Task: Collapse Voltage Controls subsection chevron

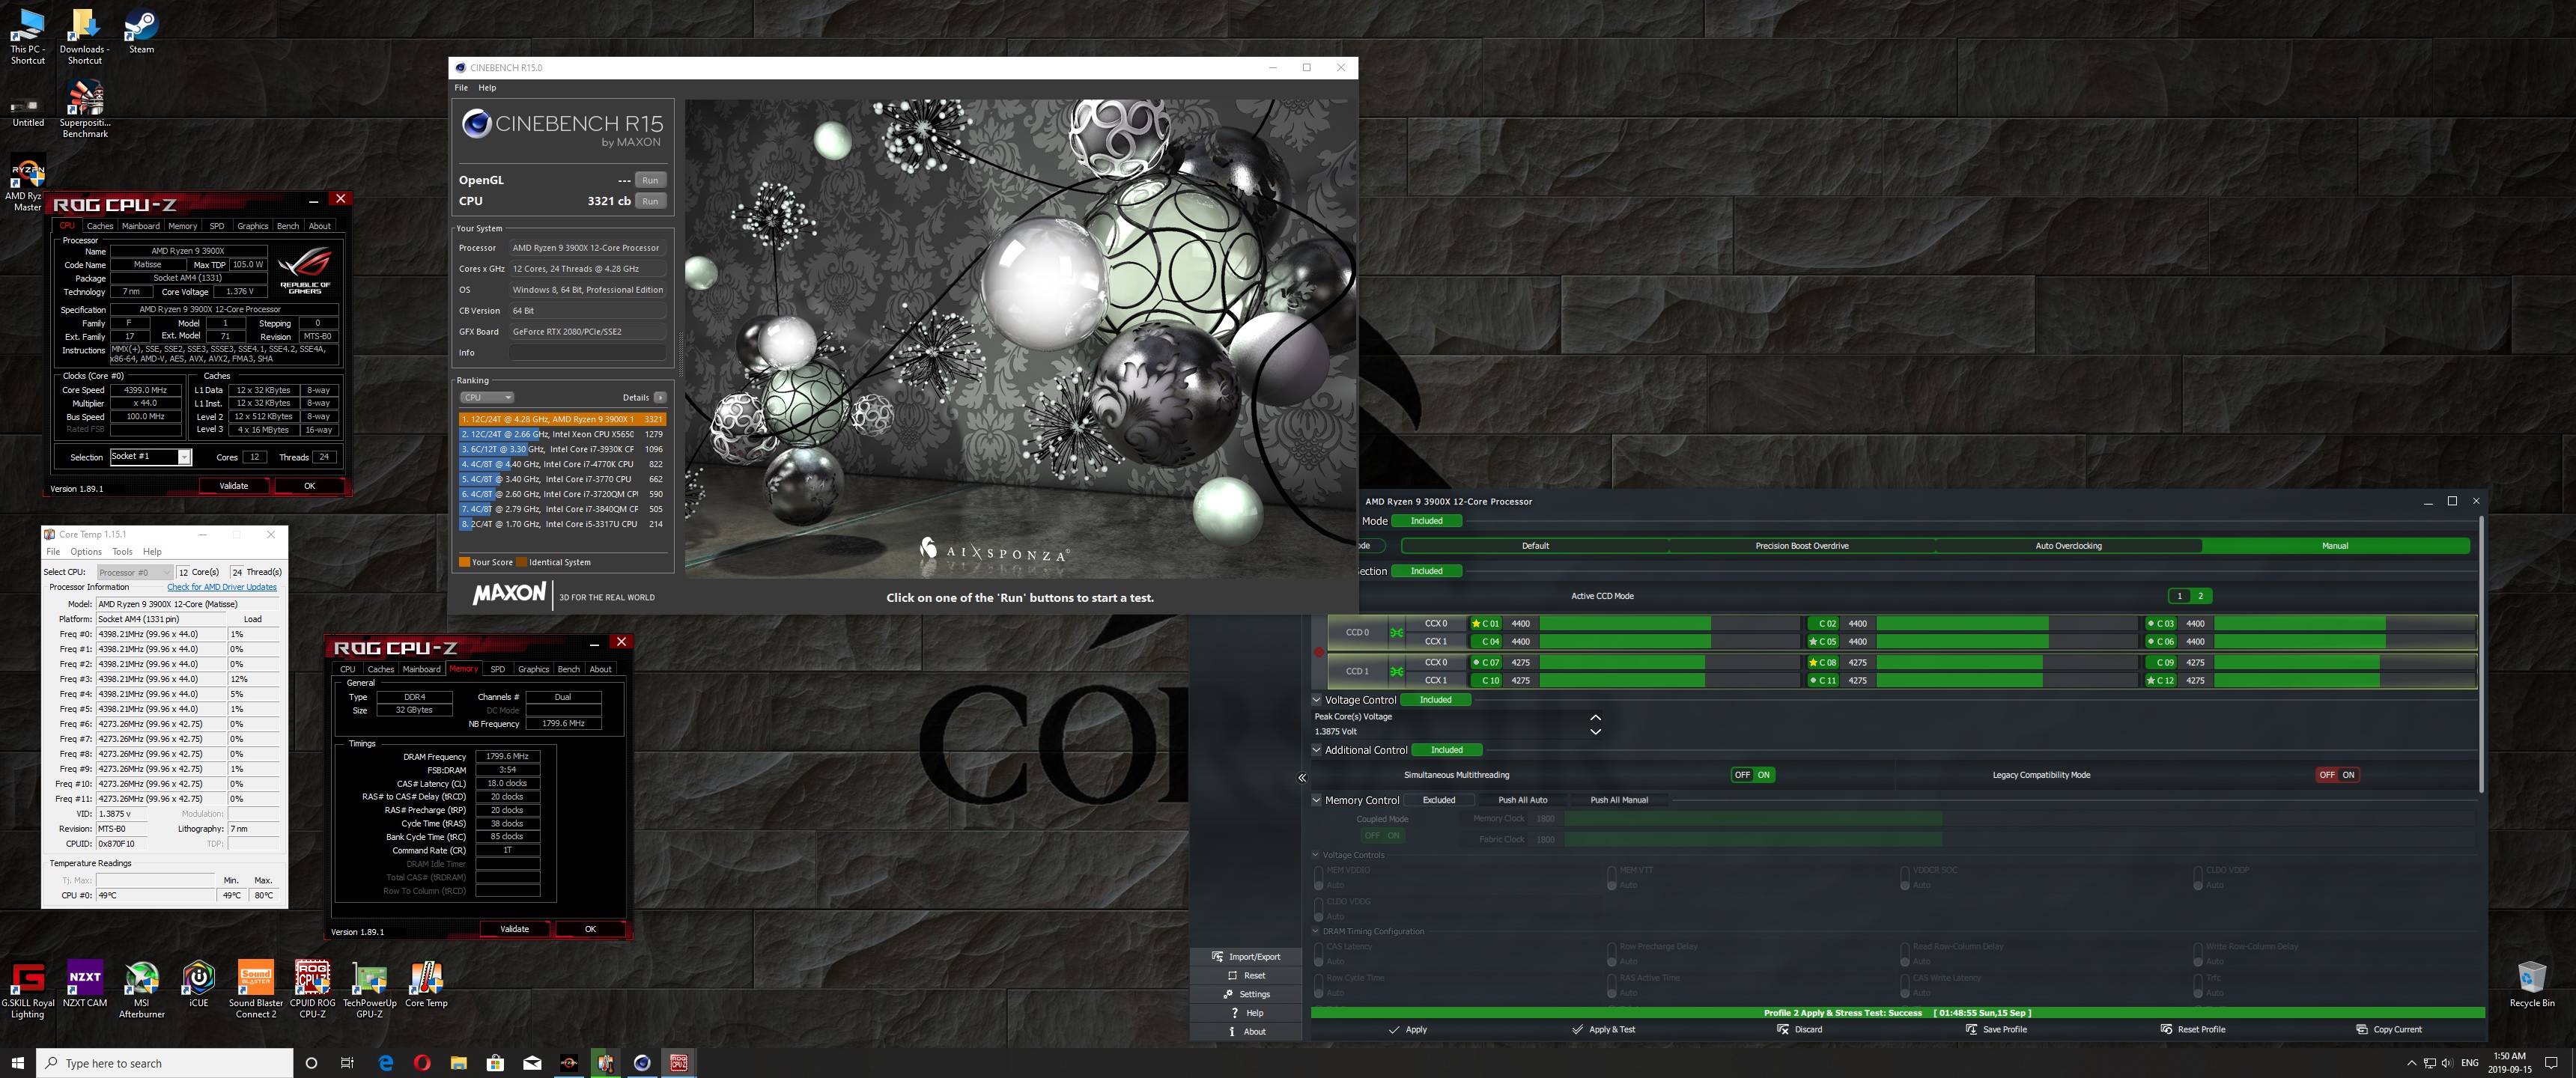Action: tap(1316, 855)
